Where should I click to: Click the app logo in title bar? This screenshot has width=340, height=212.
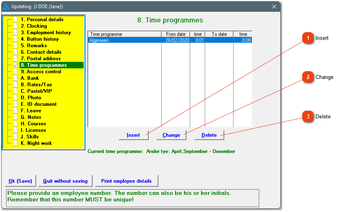6,7
